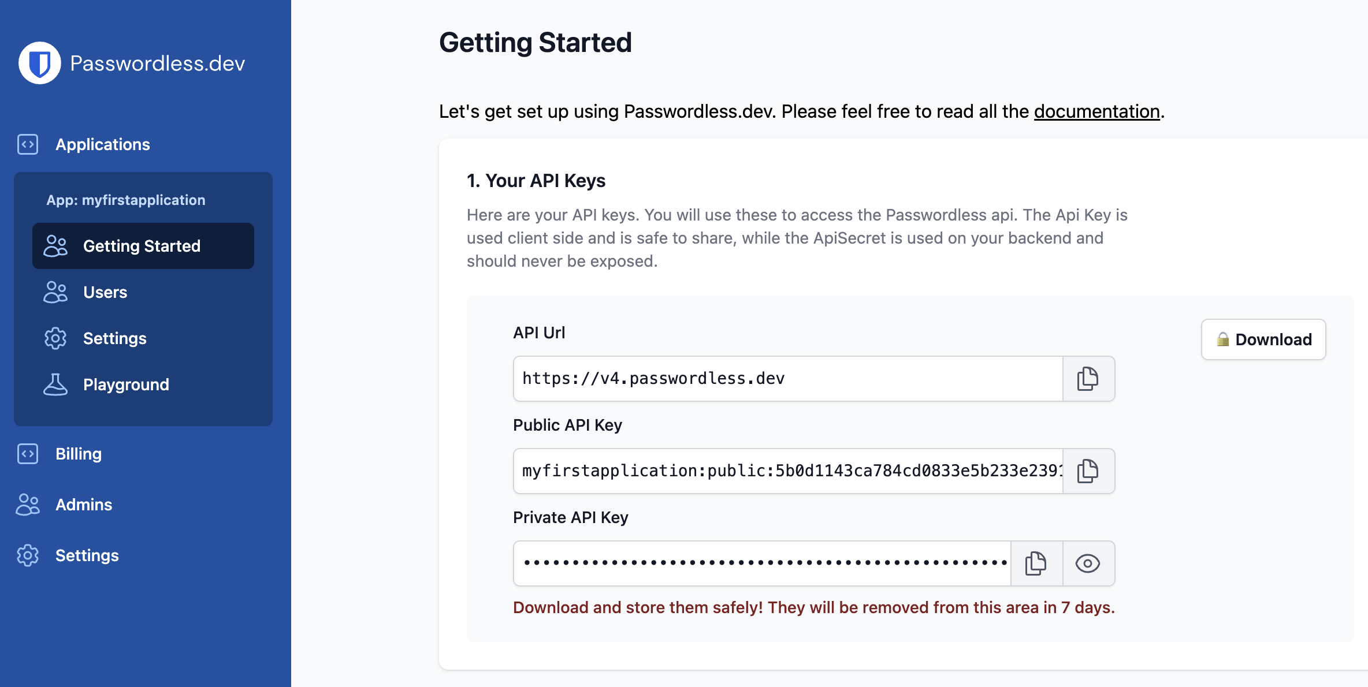The image size is (1368, 687).
Task: Select the Playground flask icon
Action: pyautogui.click(x=55, y=384)
